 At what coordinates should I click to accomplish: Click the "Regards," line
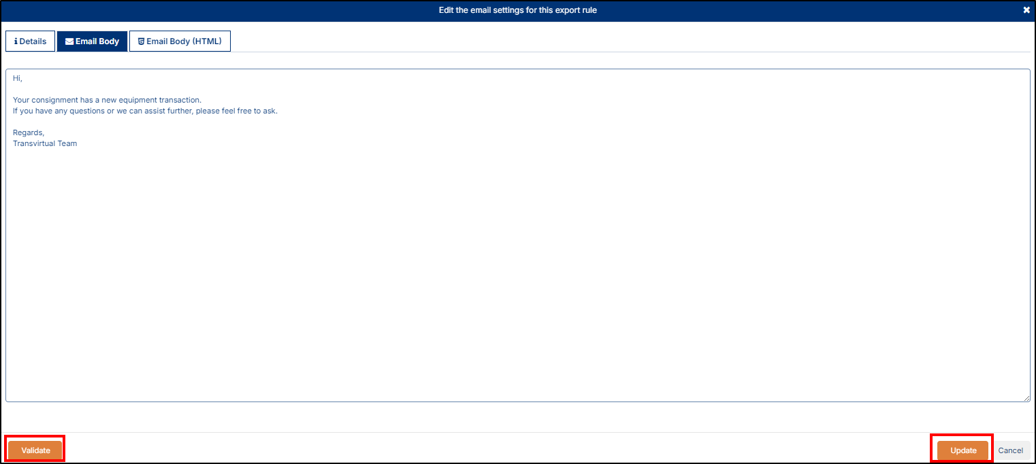[x=29, y=132]
